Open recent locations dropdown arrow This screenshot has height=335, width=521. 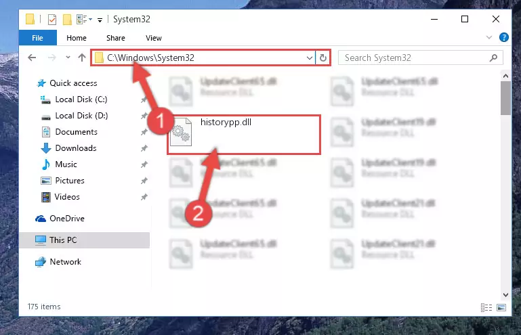68,58
